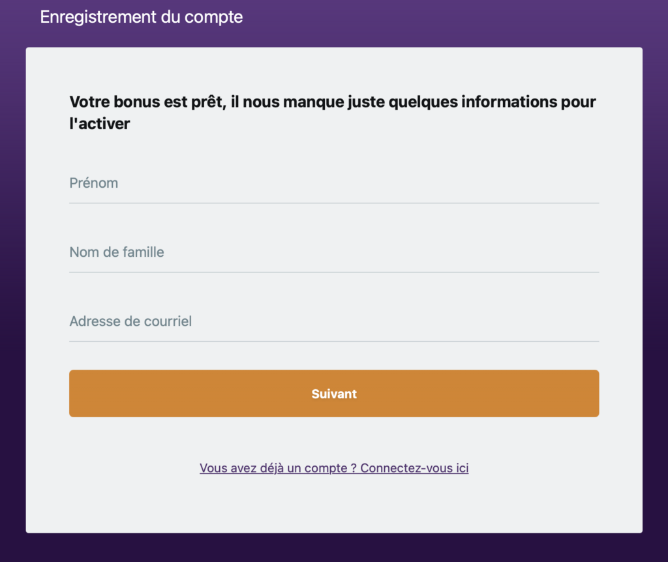Submit the form with Suivant

tap(334, 393)
